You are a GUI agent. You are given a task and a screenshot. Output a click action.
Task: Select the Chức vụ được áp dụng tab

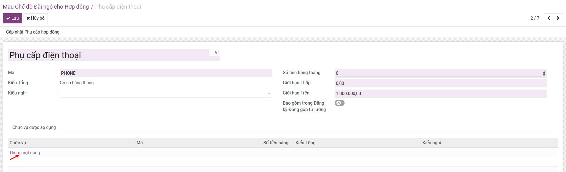[34, 127]
